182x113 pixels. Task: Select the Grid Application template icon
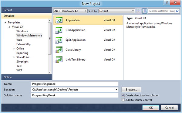click(59, 30)
